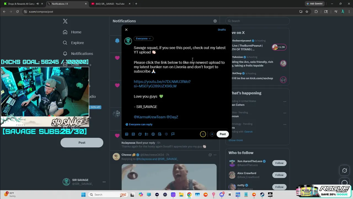Open Drafts in compose dialog
Screen dimensions: 353x199
222,30
